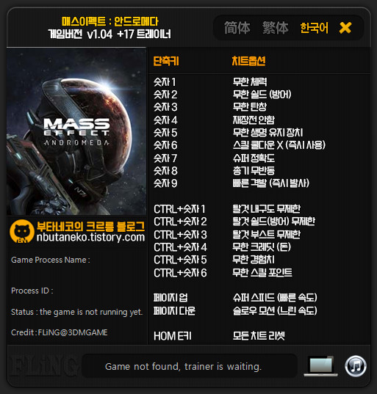Image resolution: width=377 pixels, height=394 pixels.
Task: Click the 모든 치트 리셋 option
Action: tap(259, 336)
